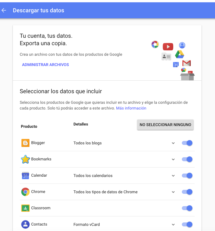Disable the Blogger export toggle
Viewport: 215px width, 231px height.
[x=187, y=143]
